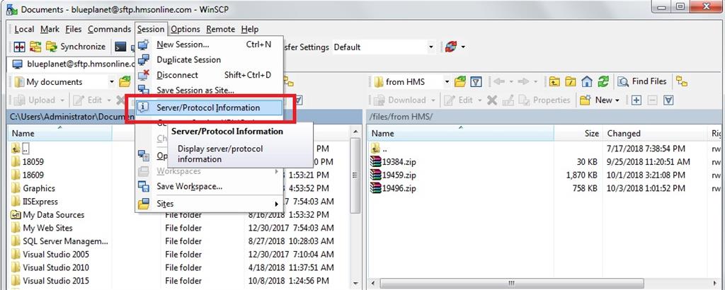
Task: Sort remote panel by Changed column
Action: 656,133
